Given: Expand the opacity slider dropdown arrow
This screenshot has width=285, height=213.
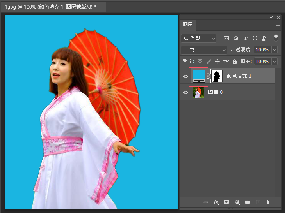Looking at the screenshot, I should (274, 50).
